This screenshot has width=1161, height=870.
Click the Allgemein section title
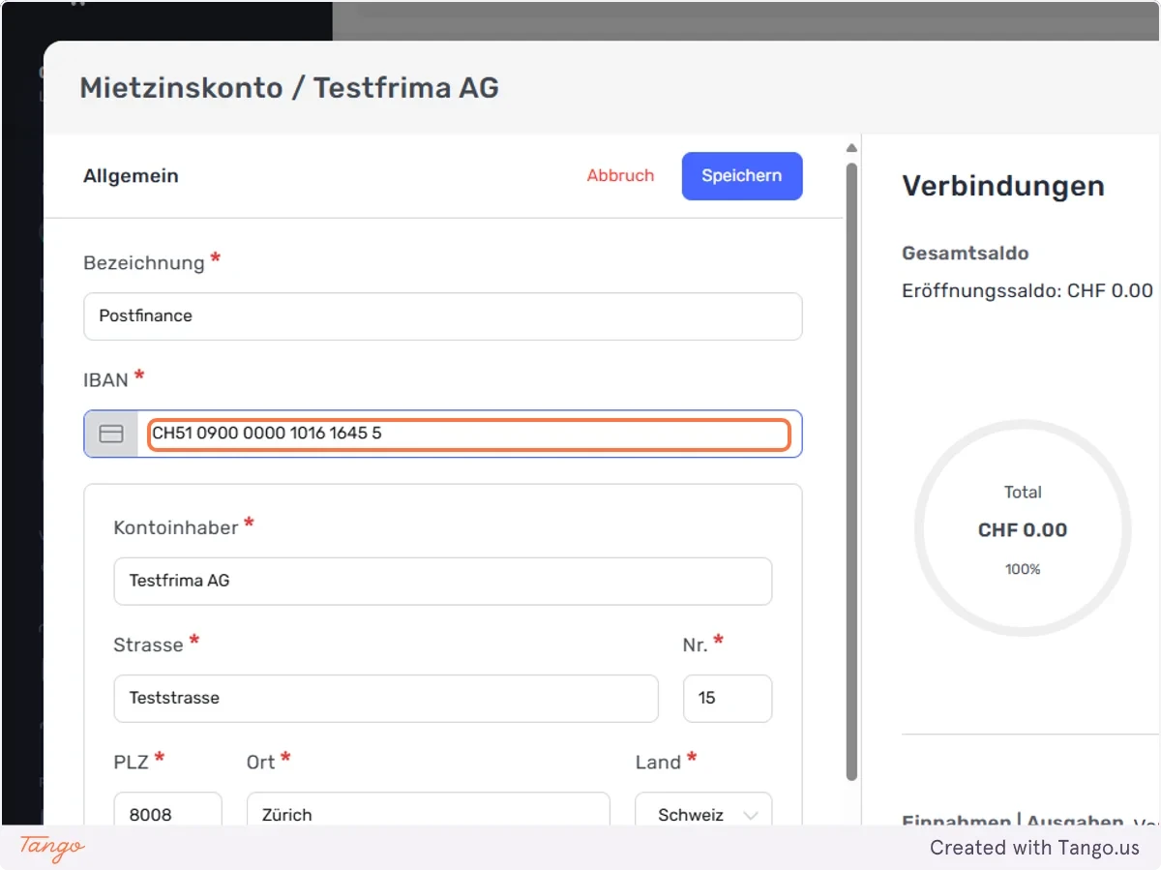(131, 176)
